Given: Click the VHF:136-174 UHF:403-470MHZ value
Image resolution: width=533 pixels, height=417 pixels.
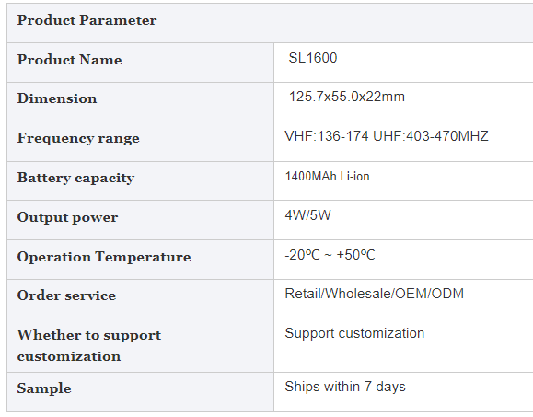Looking at the screenshot, I should pyautogui.click(x=387, y=136).
